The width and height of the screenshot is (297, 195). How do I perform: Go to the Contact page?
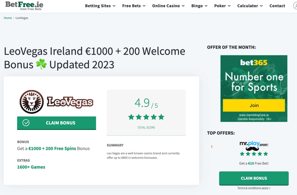tap(277, 6)
